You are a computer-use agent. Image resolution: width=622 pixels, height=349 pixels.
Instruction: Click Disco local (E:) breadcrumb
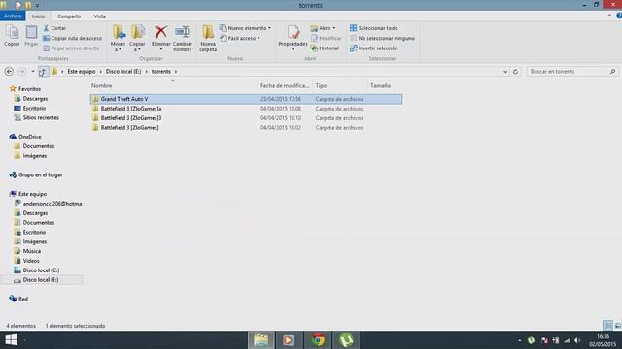point(123,71)
